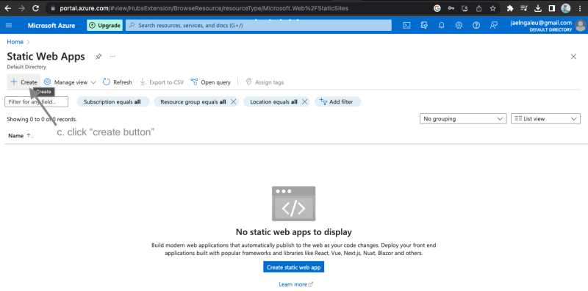
Task: Click the share icon in the address bar
Action: click(479, 8)
